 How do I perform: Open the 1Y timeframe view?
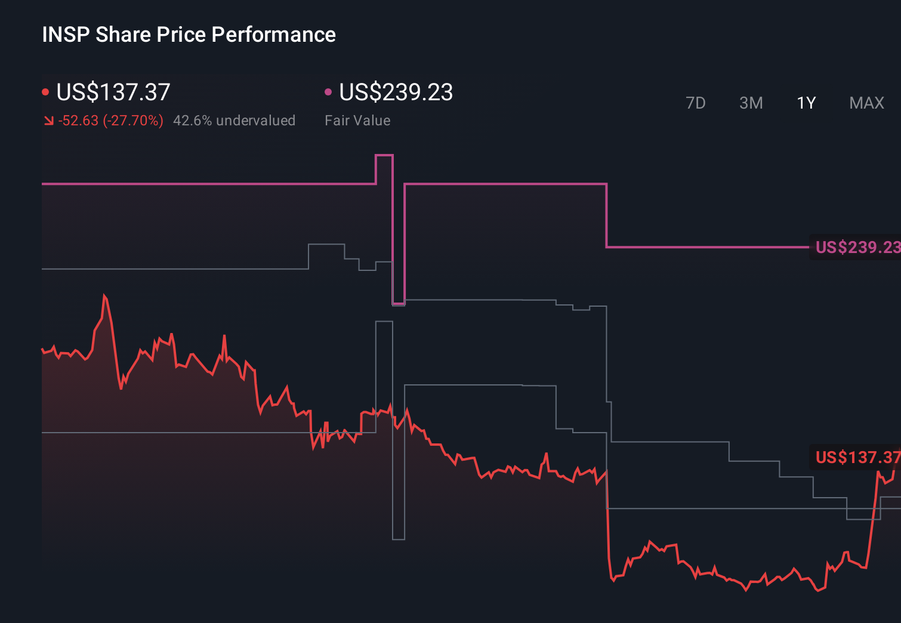tap(805, 103)
